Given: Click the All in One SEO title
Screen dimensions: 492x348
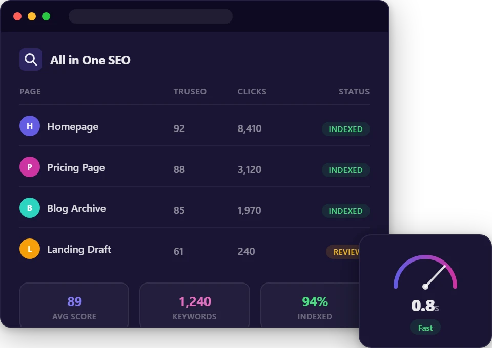Looking at the screenshot, I should [x=90, y=60].
